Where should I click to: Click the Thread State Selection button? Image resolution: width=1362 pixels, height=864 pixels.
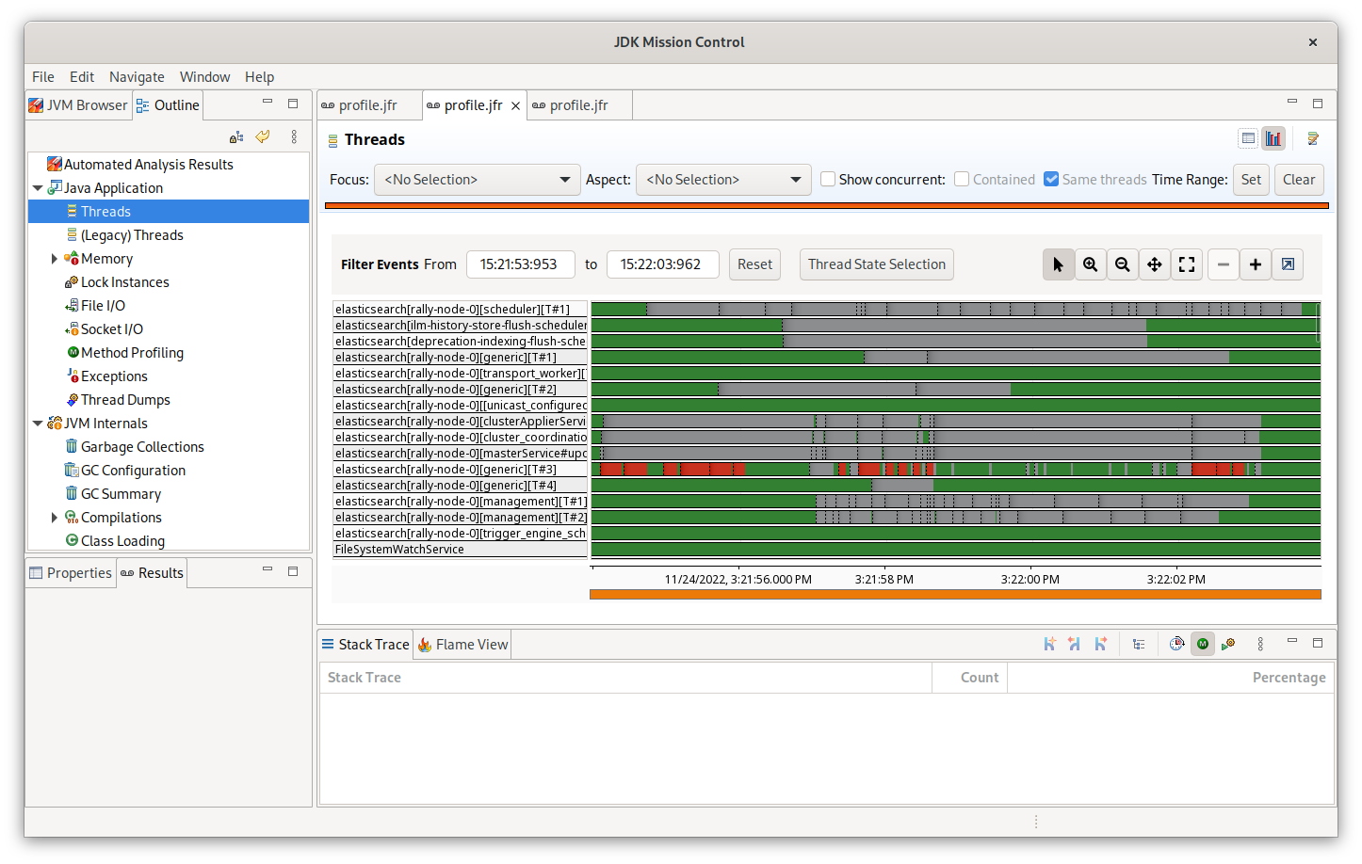tap(877, 264)
